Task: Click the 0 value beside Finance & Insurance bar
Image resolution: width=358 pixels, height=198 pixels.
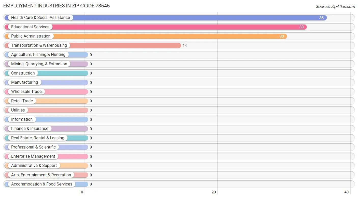Action: click(91, 129)
